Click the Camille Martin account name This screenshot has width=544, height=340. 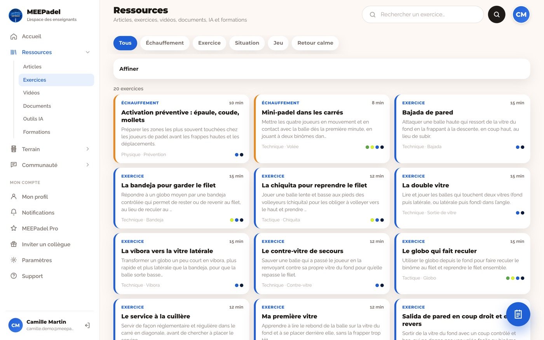pyautogui.click(x=46, y=322)
